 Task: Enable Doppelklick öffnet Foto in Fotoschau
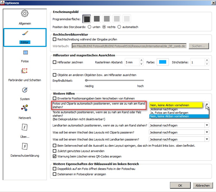[x=55, y=169]
